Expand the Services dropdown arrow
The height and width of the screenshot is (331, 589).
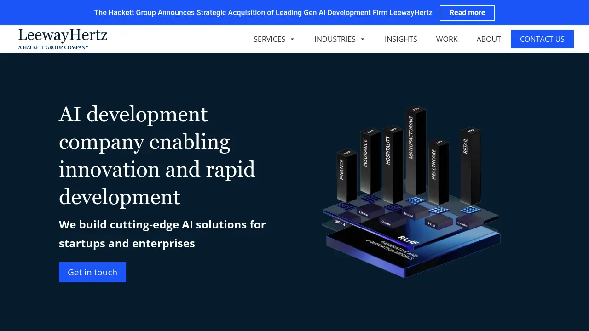pos(292,40)
